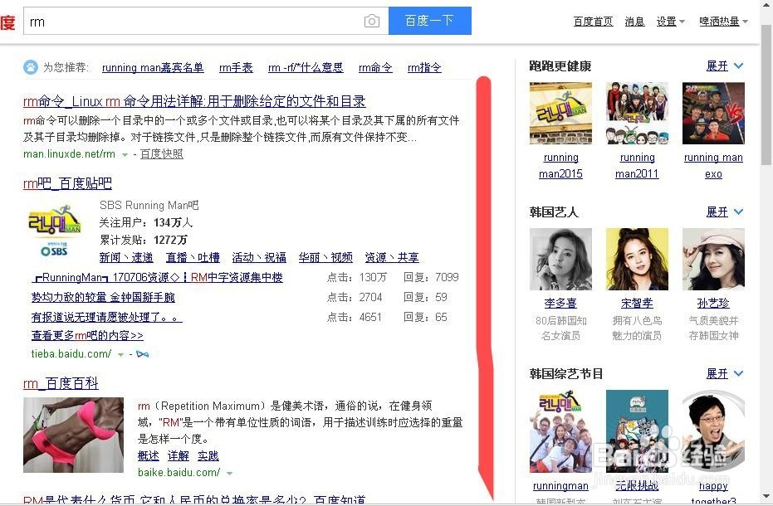Open 宋智孝 name link
Screen dimensions: 773x506
[x=637, y=303]
